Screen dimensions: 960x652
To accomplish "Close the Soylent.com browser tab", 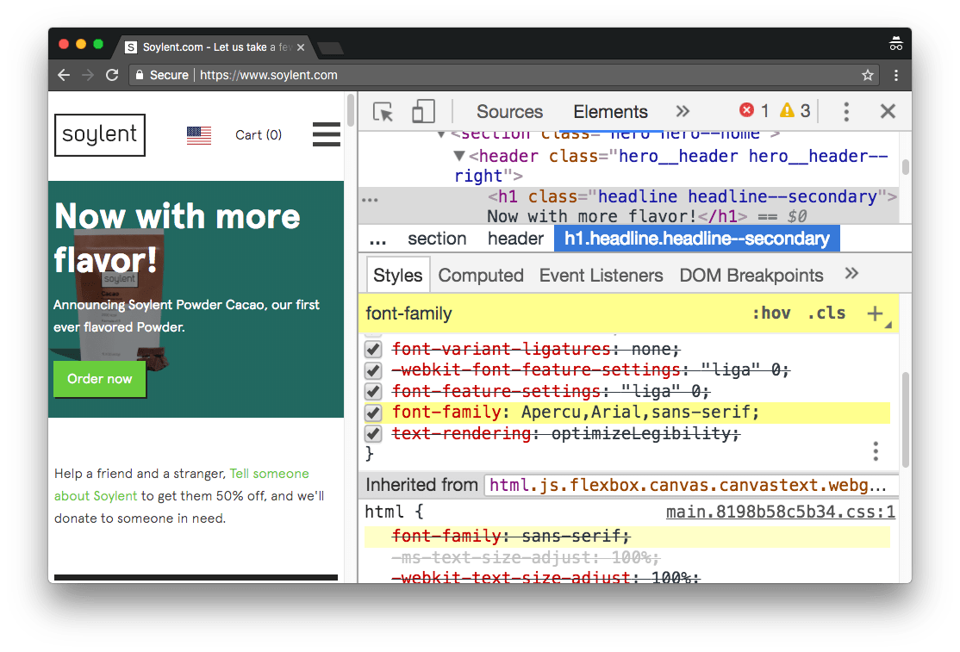I will (301, 47).
